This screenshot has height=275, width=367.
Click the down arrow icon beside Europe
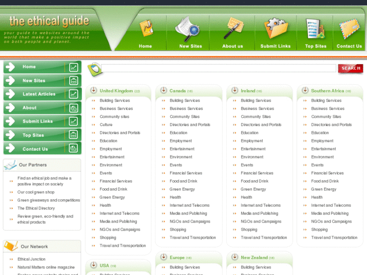click(x=164, y=257)
